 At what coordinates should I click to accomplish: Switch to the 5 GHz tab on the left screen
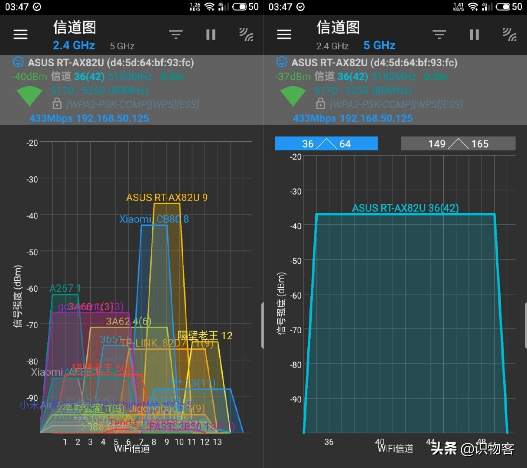pos(121,46)
